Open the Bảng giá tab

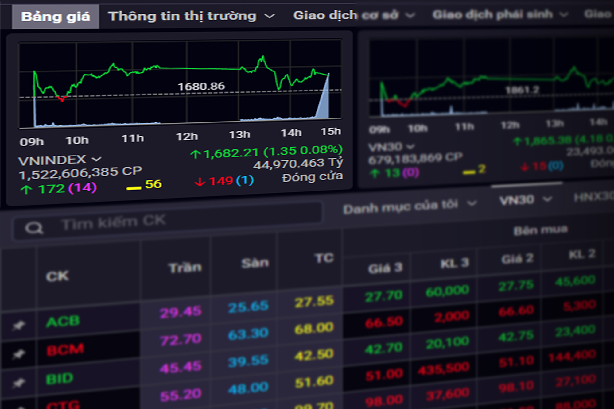[56, 17]
